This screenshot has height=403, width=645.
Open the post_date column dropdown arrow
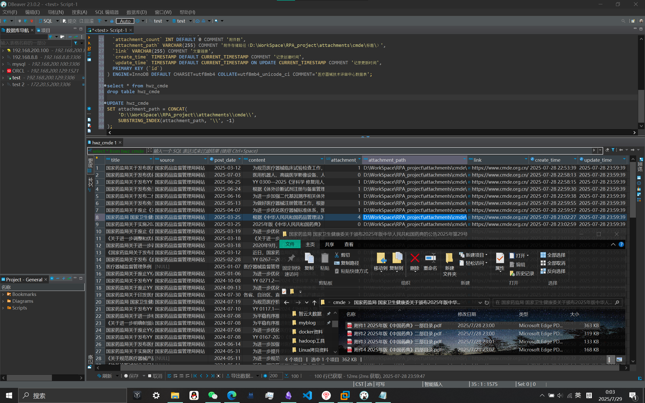click(x=239, y=159)
